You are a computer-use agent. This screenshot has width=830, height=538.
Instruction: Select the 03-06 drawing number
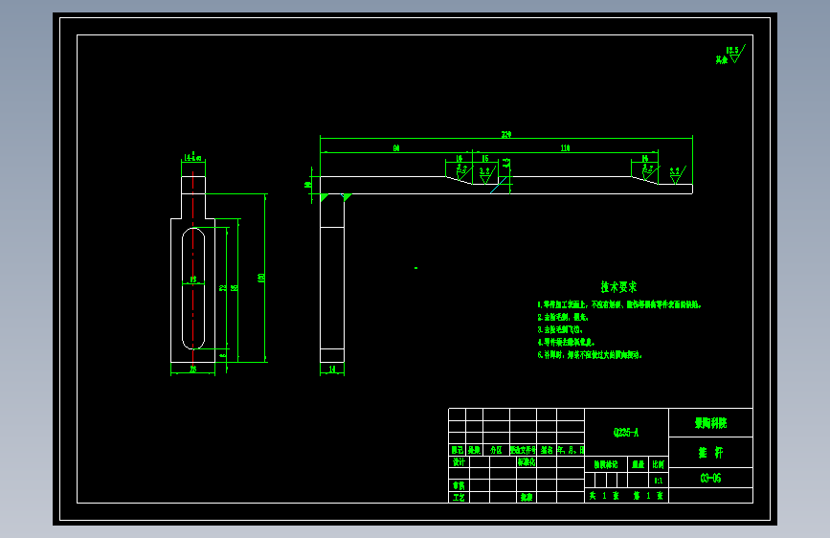pyautogui.click(x=710, y=478)
